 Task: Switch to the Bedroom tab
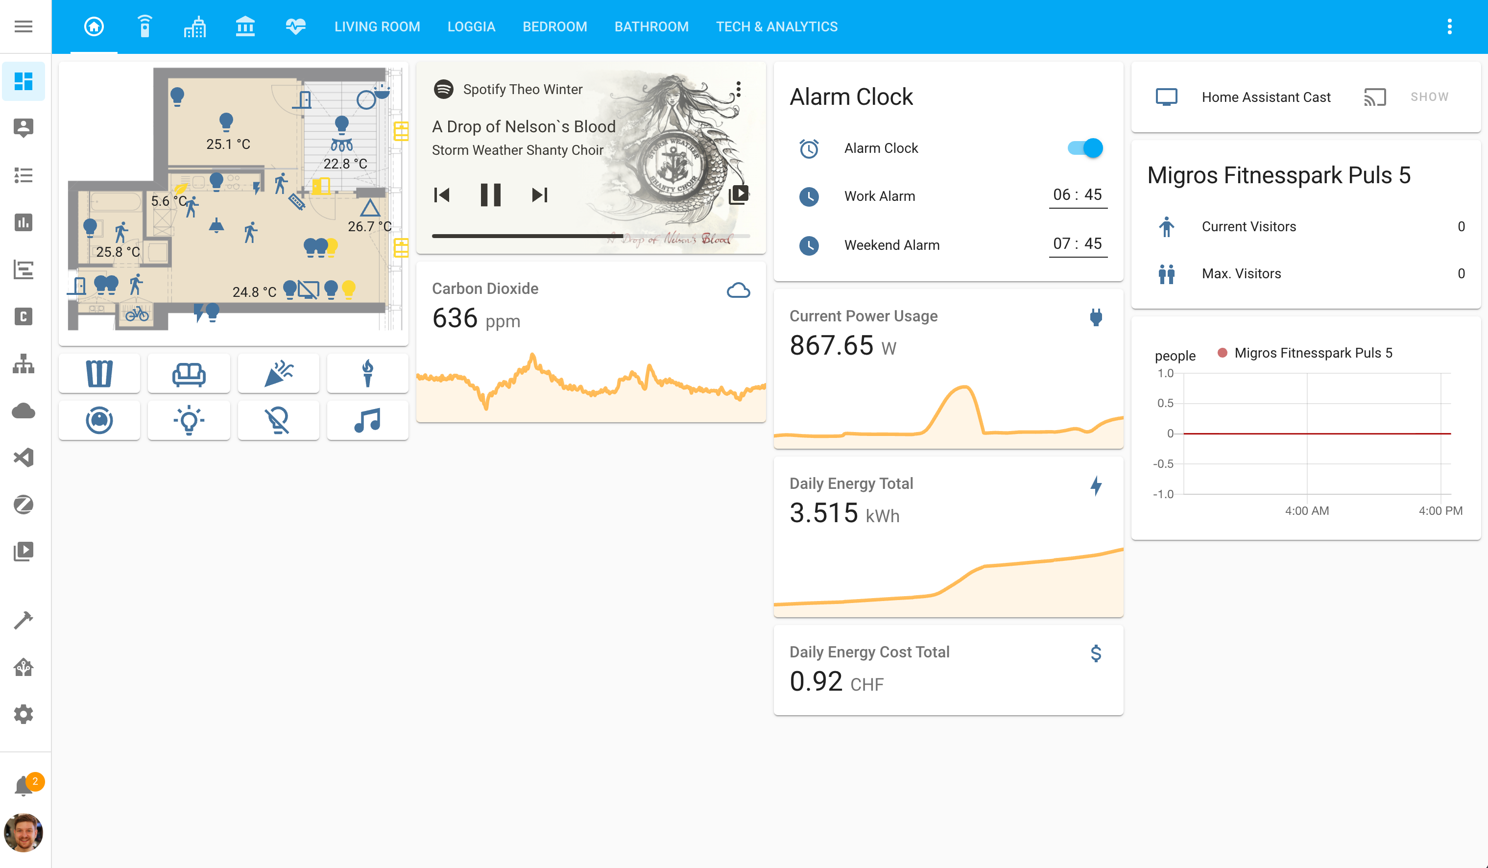coord(554,26)
